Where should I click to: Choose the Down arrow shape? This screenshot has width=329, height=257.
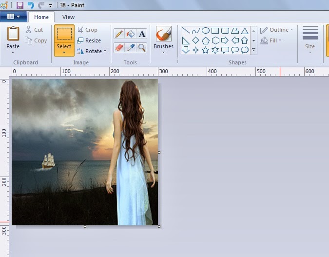click(x=186, y=50)
